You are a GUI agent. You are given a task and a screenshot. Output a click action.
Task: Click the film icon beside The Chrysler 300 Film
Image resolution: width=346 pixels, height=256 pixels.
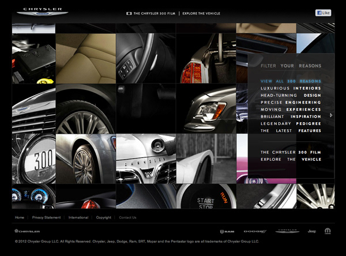[129, 14]
